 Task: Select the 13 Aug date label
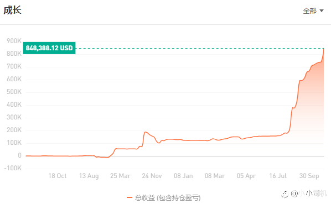(89, 176)
